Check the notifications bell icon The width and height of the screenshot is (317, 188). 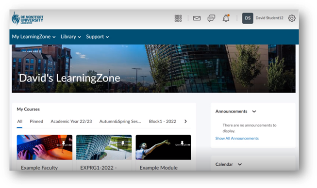(226, 18)
